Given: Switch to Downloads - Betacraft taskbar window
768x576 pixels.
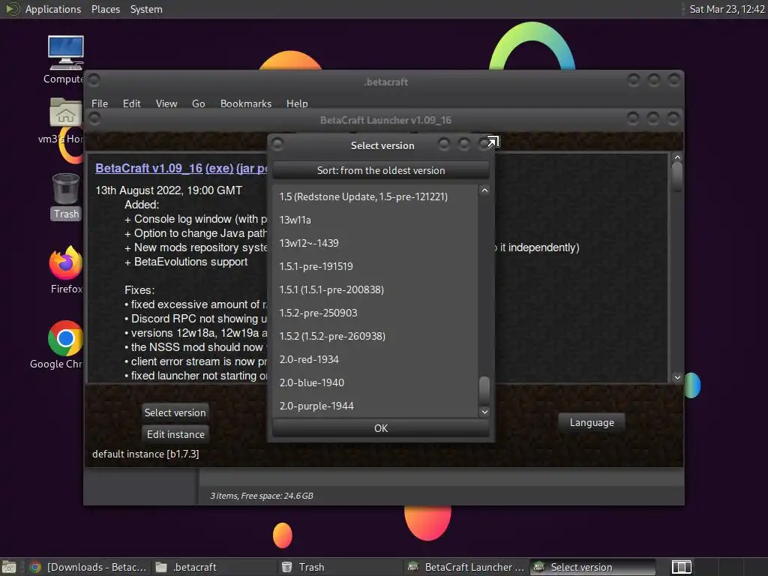Looking at the screenshot, I should tap(88, 567).
